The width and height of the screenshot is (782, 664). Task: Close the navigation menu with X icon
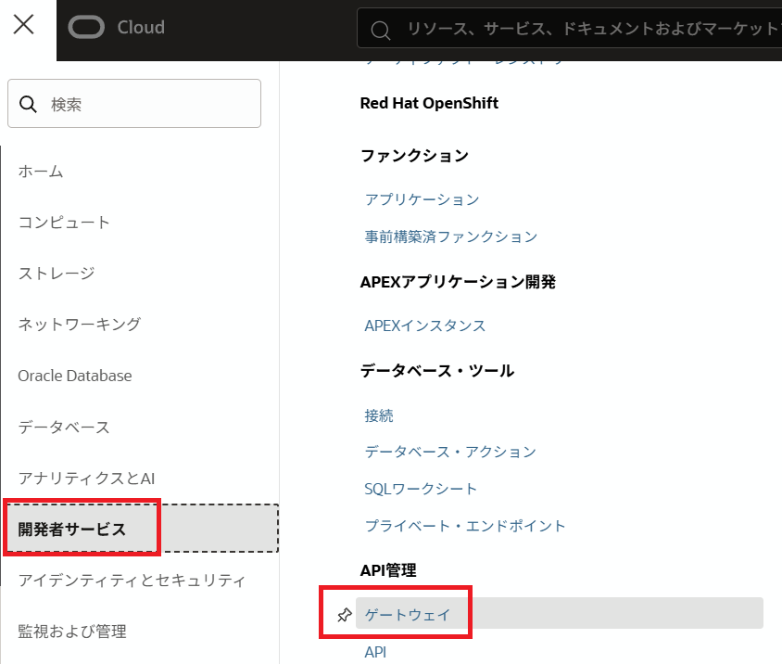click(x=24, y=26)
